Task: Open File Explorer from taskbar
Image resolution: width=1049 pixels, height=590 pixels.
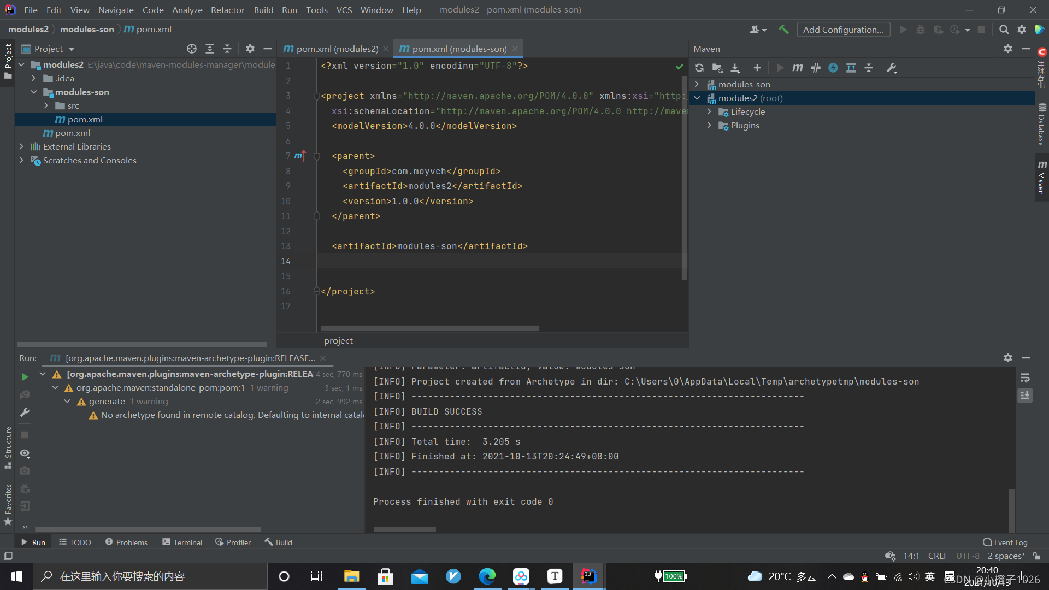Action: point(351,576)
